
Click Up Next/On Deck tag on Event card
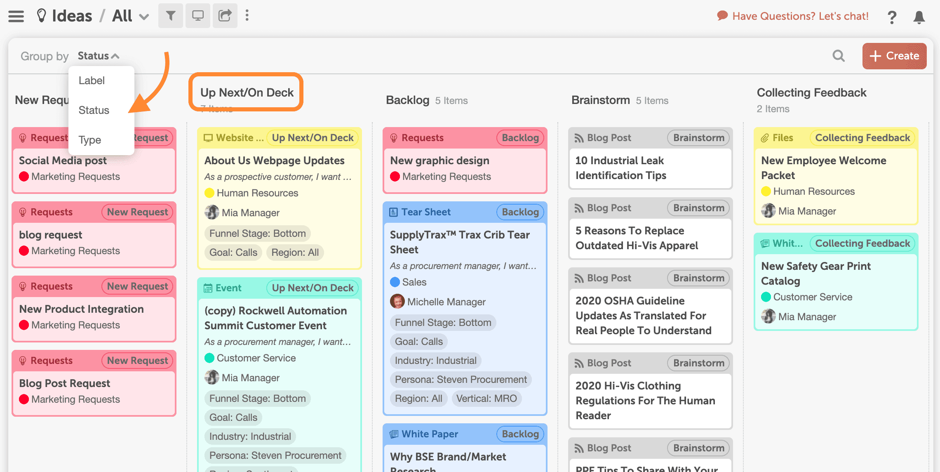(313, 288)
